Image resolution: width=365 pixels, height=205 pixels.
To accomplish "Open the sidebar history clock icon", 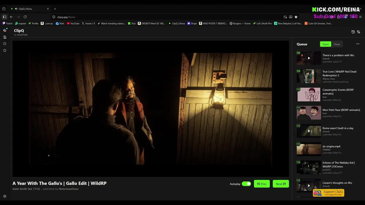I will tap(5, 44).
